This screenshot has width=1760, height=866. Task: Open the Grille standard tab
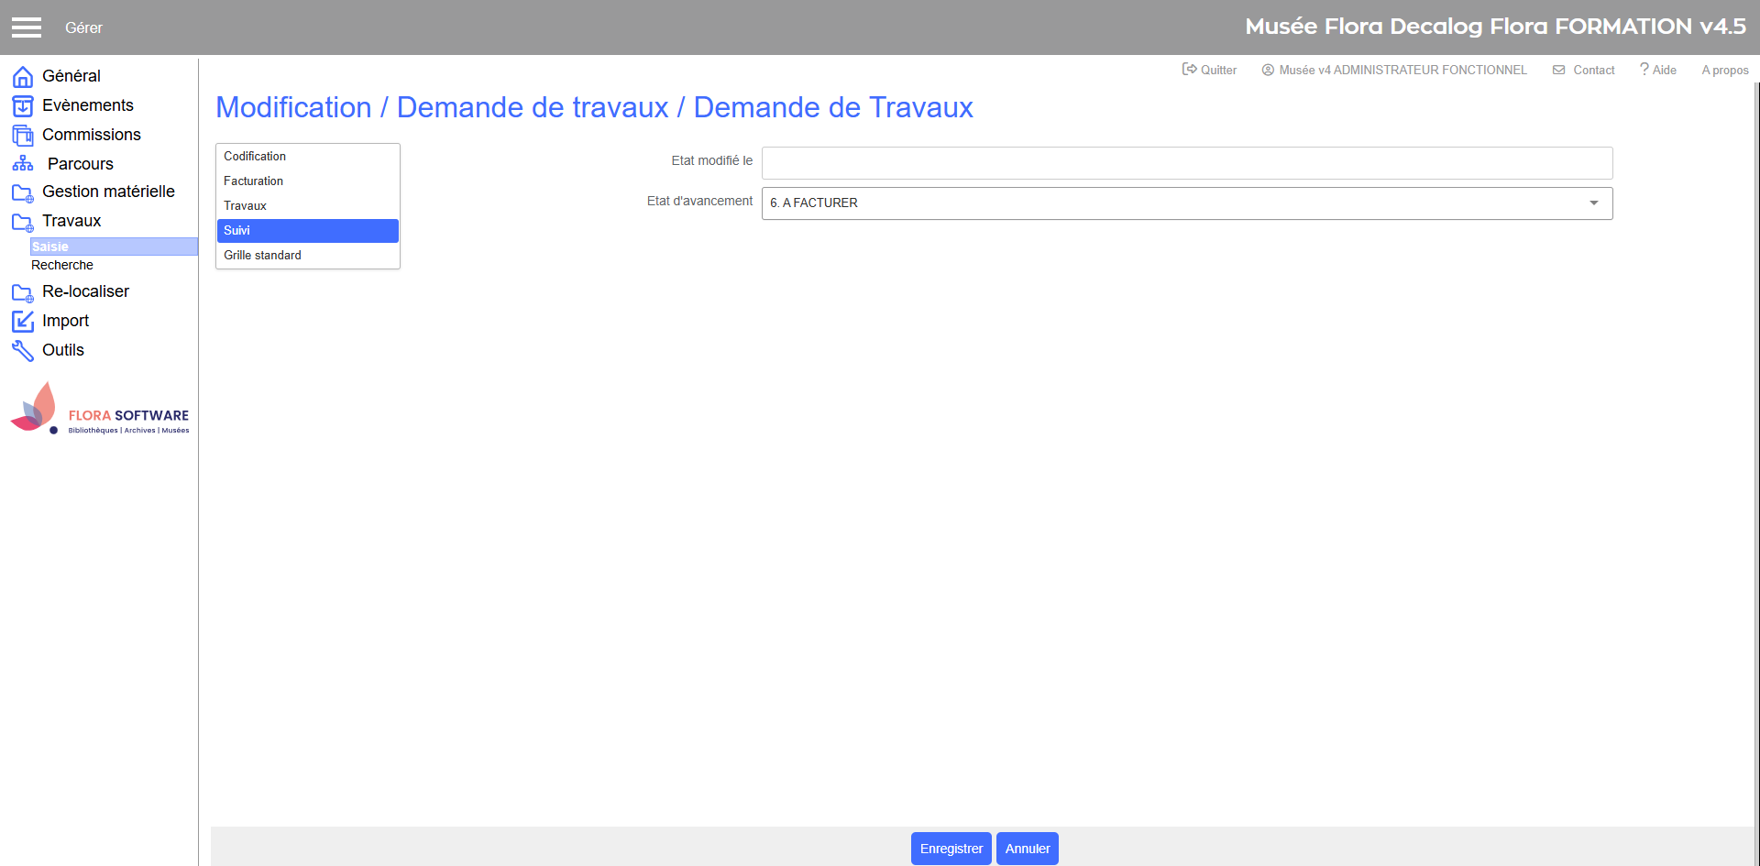point(262,256)
